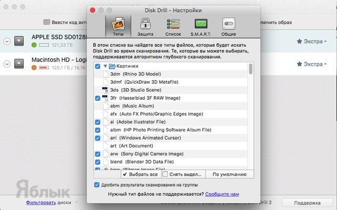
Task: Click the abm Music Album file icon
Action: coord(105,106)
